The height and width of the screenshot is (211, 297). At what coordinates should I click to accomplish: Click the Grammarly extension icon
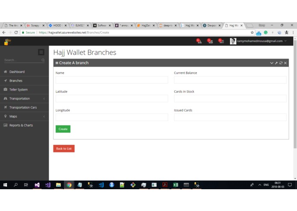[266, 32]
